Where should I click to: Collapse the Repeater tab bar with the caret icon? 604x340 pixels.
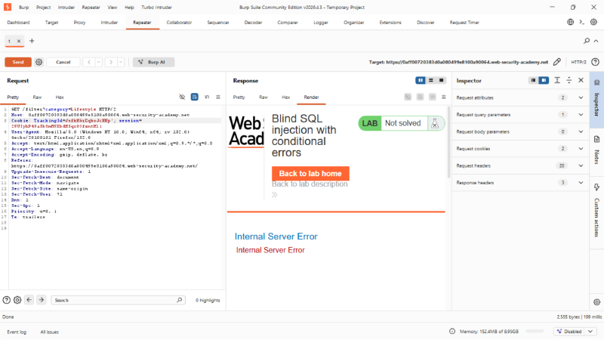(x=596, y=41)
